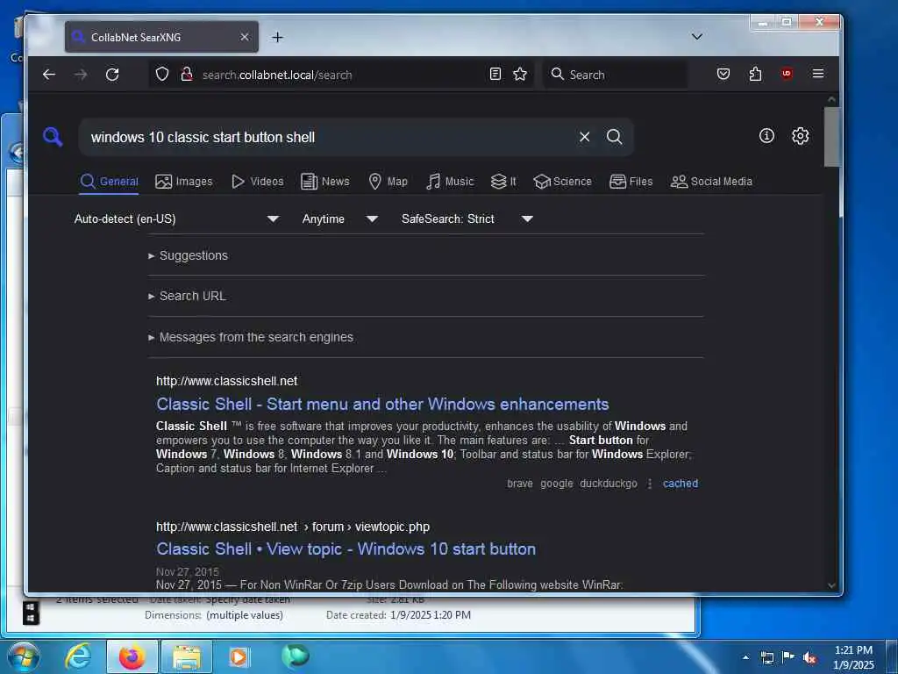The image size is (898, 674).
Task: Go back to the previous page
Action: tap(49, 74)
